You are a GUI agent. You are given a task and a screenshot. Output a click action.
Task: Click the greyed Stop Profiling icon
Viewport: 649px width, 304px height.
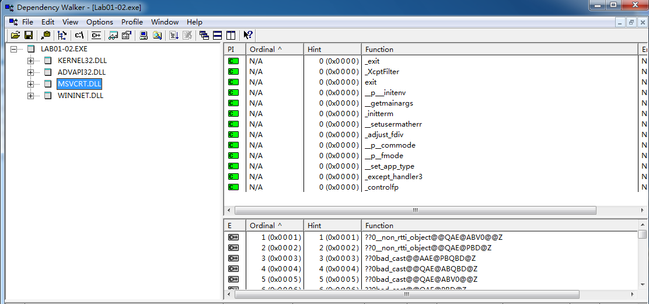(x=187, y=35)
